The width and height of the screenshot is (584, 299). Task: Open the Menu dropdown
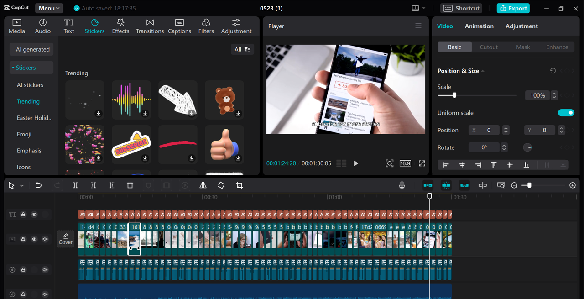(49, 8)
